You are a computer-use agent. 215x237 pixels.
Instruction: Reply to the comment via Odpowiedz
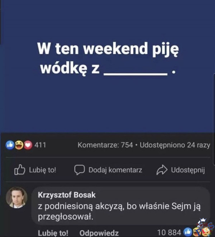point(99,233)
